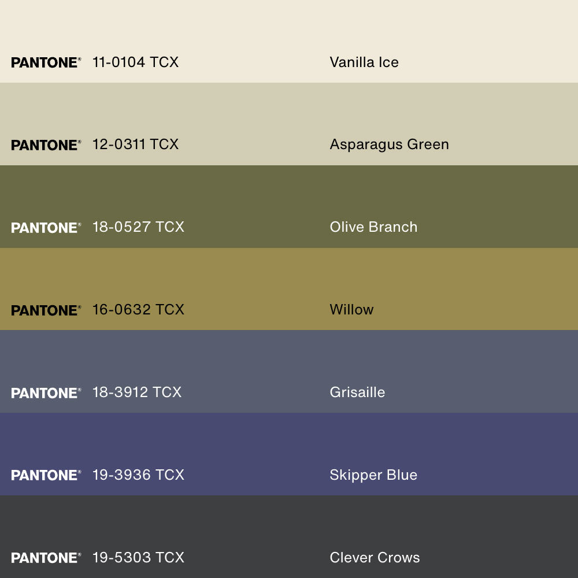Click the Pantone logo on Vanilla Ice row
Screen dimensions: 578x578
point(46,62)
